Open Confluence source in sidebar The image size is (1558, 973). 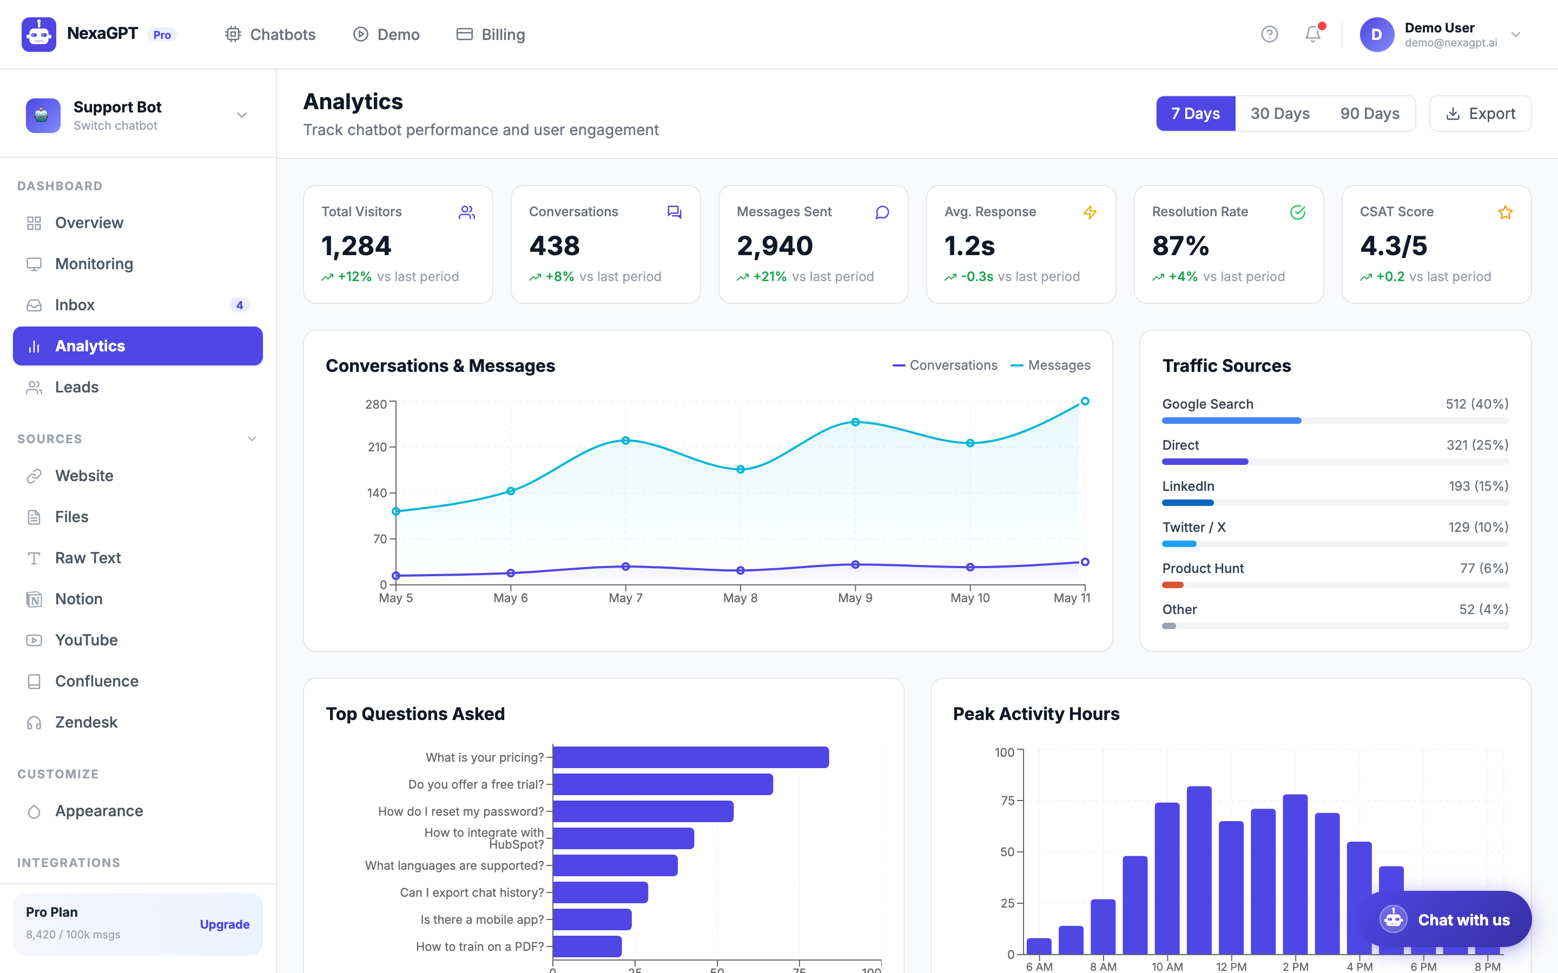click(138, 682)
